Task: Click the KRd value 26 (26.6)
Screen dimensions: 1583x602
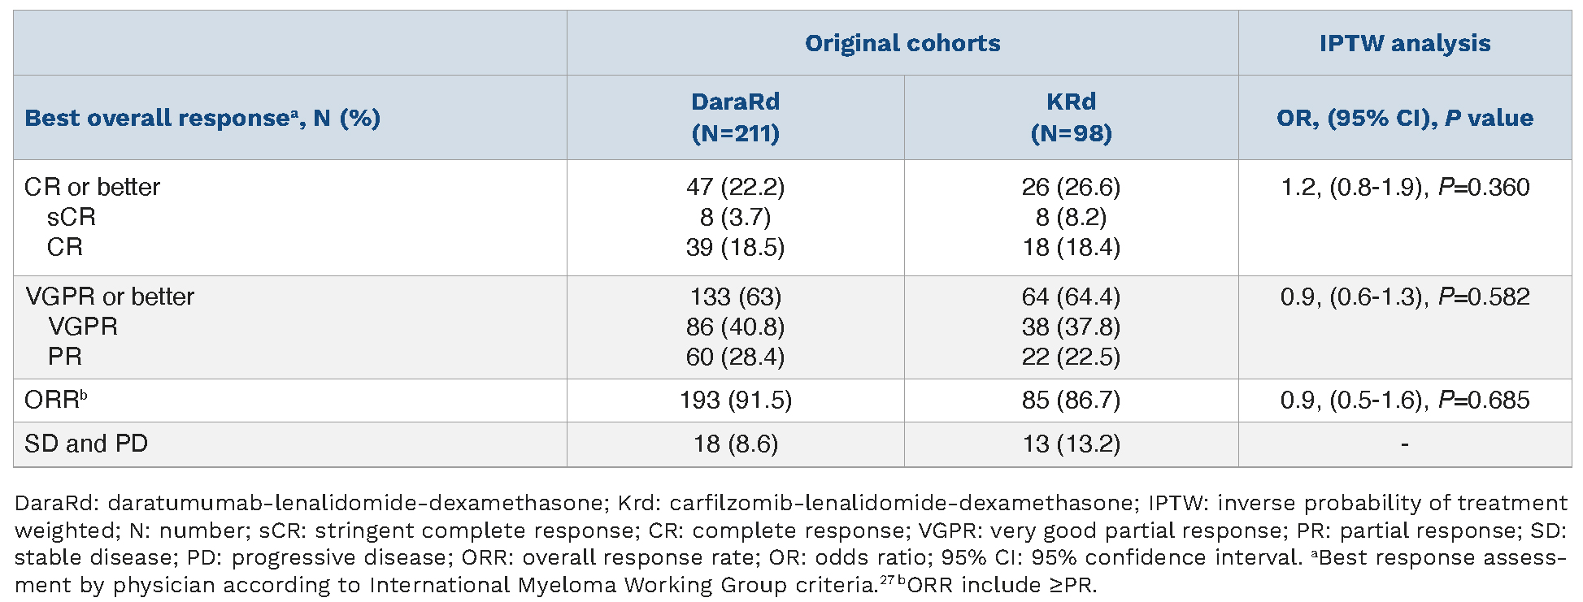Action: pyautogui.click(x=1071, y=187)
